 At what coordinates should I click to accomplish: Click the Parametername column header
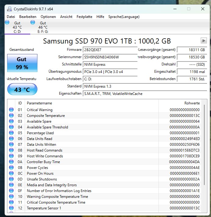pos(92,103)
